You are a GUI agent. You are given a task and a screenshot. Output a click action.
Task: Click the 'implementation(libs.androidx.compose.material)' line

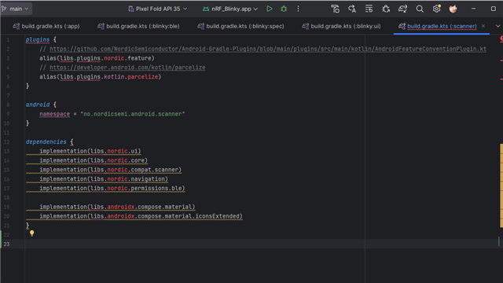click(117, 207)
